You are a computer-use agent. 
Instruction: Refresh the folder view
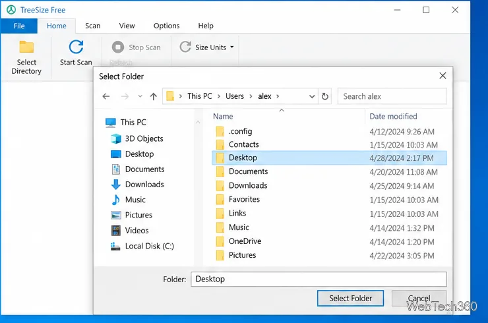[325, 96]
